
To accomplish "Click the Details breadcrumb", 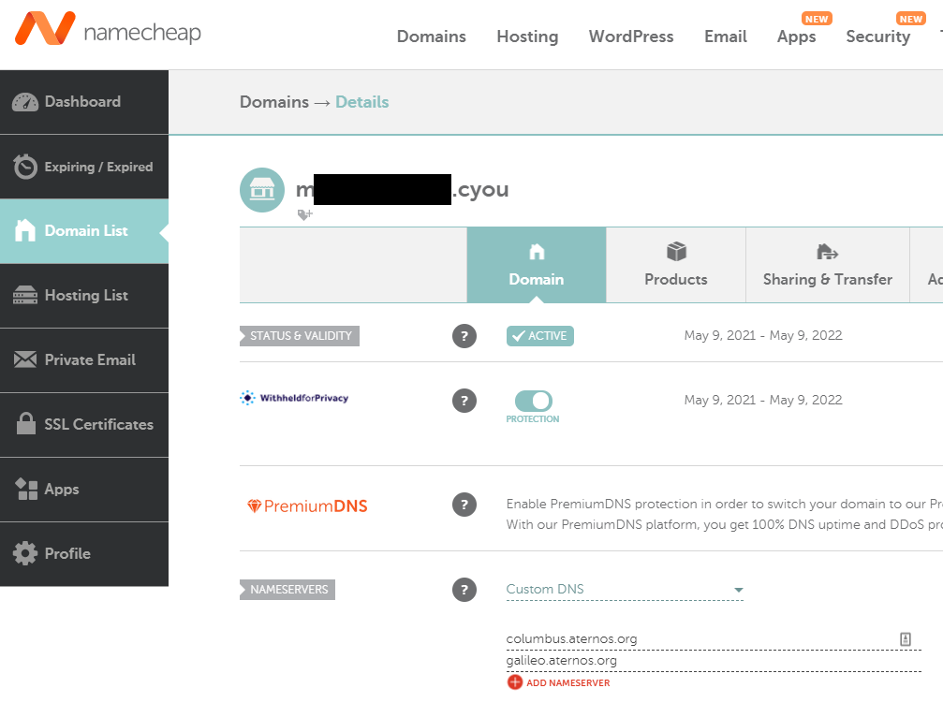I will [x=362, y=102].
